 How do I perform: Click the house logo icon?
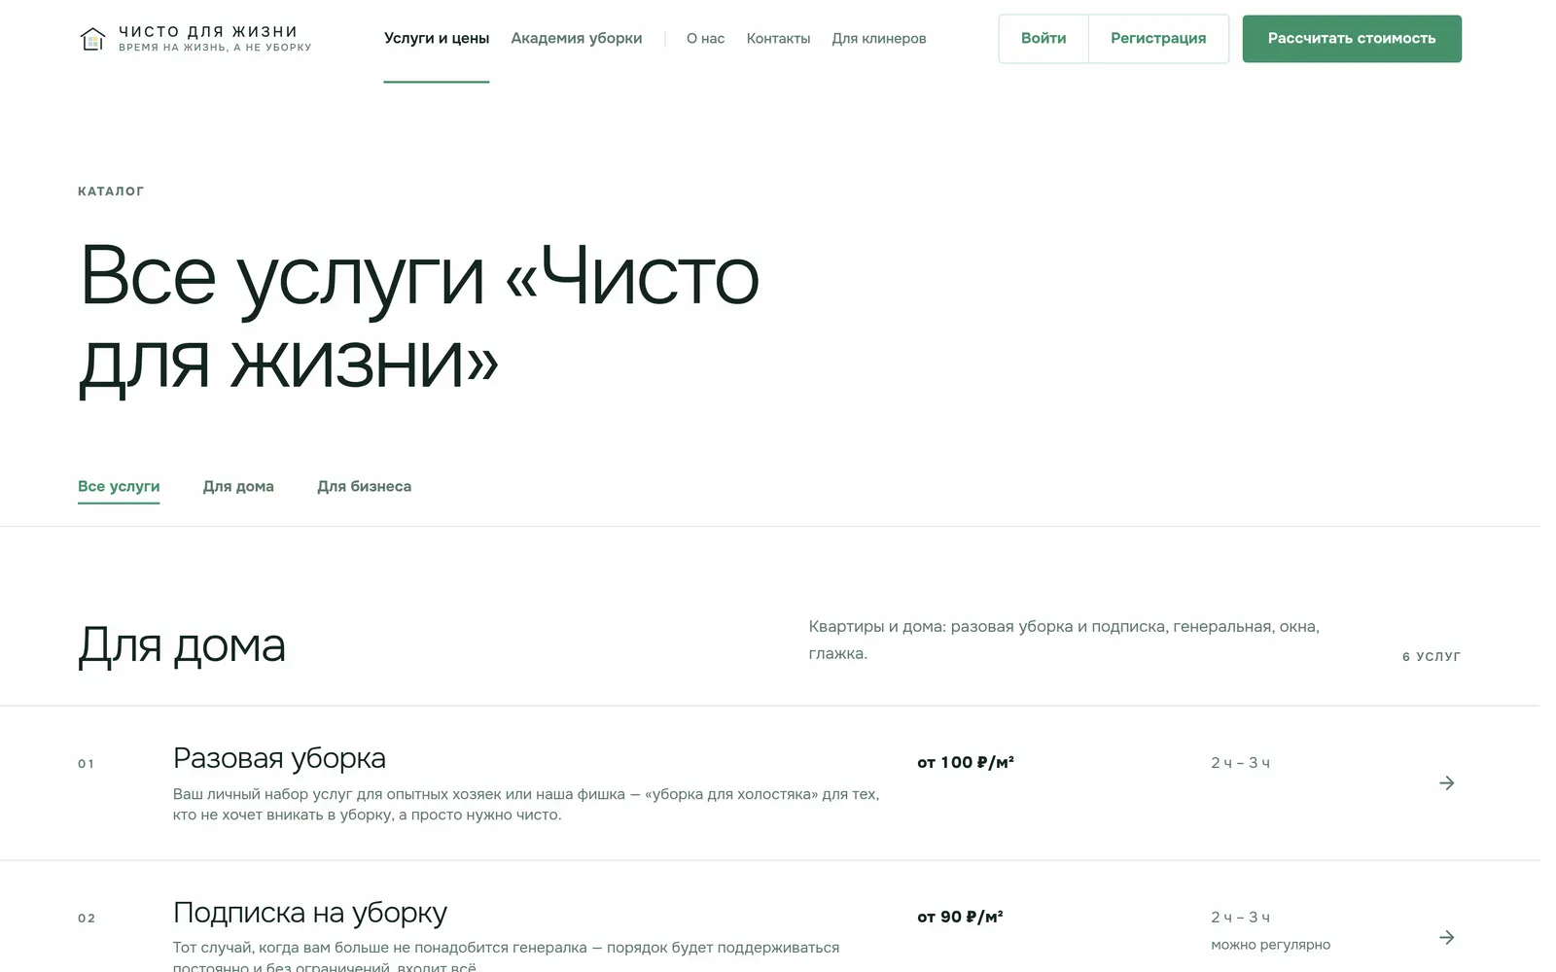click(x=92, y=39)
